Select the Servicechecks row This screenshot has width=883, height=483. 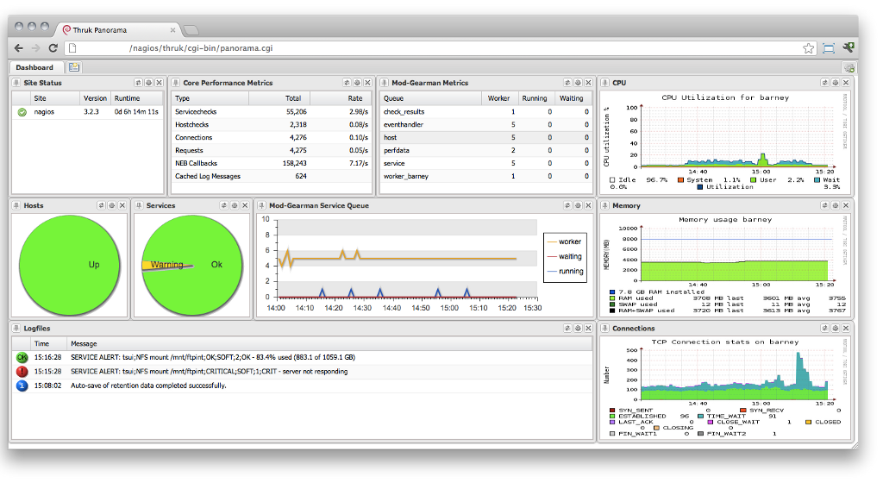(x=272, y=112)
